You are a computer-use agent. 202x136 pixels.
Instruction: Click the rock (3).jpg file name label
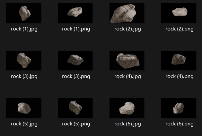24,77
